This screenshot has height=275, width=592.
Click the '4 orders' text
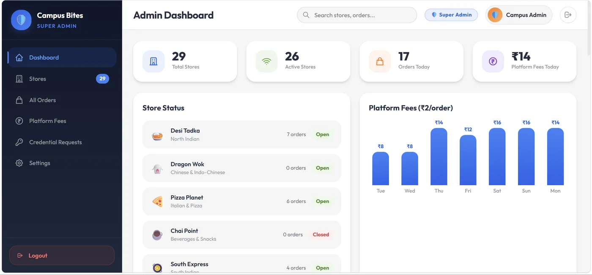(296, 268)
